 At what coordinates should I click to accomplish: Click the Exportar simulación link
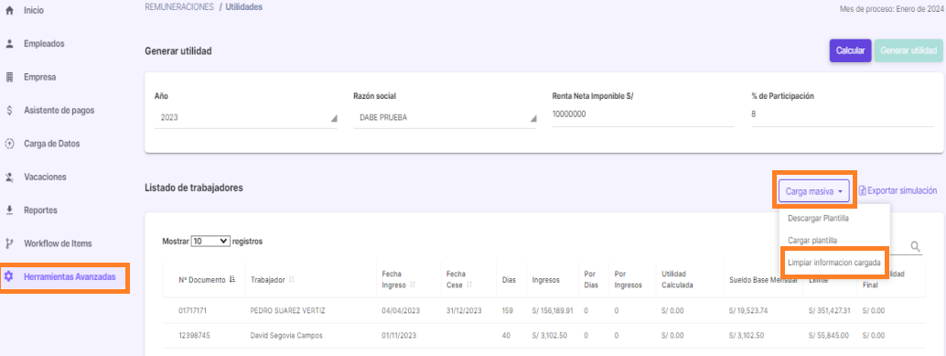point(898,190)
